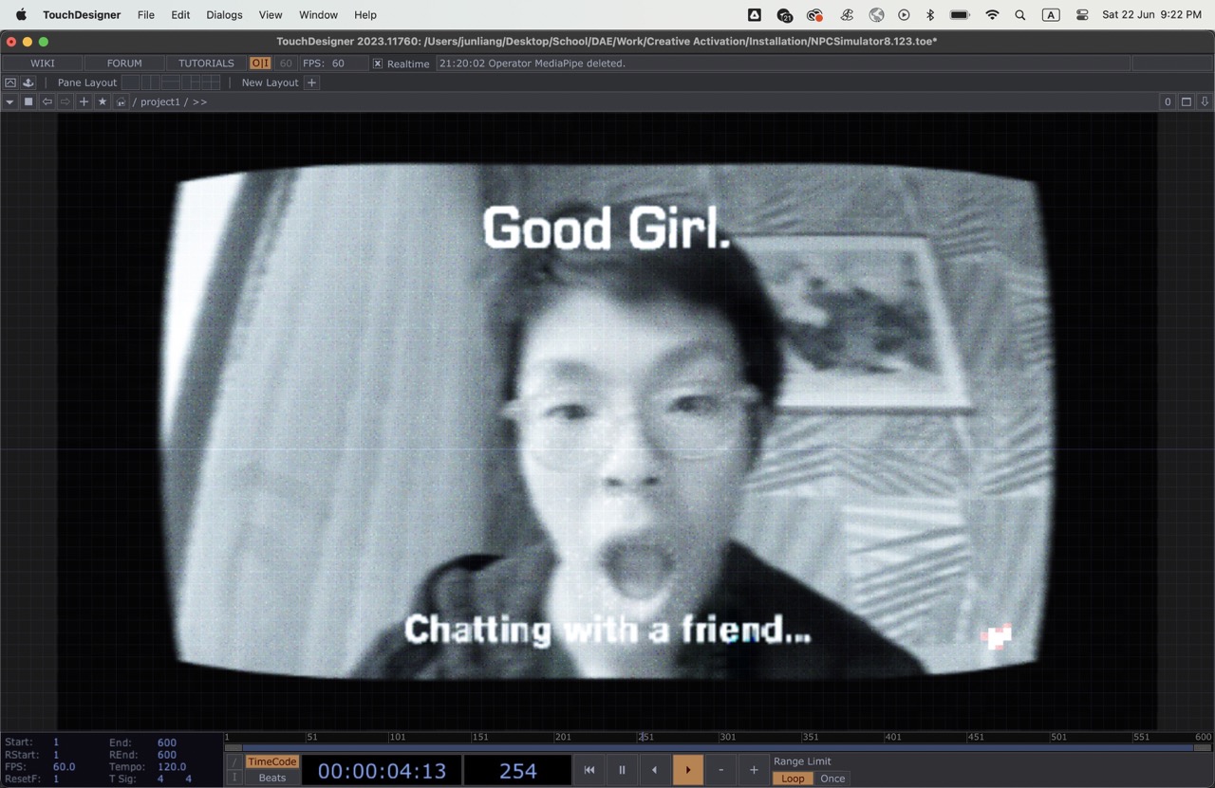1215x788 pixels.
Task: Add a new layout with plus icon
Action: (311, 82)
